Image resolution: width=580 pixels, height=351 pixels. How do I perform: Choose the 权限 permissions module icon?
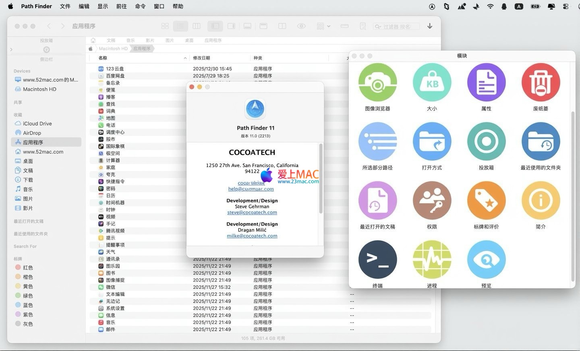tap(432, 200)
